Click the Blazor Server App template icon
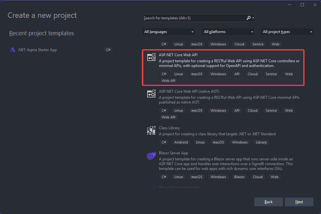The width and height of the screenshot is (321, 214). click(151, 156)
